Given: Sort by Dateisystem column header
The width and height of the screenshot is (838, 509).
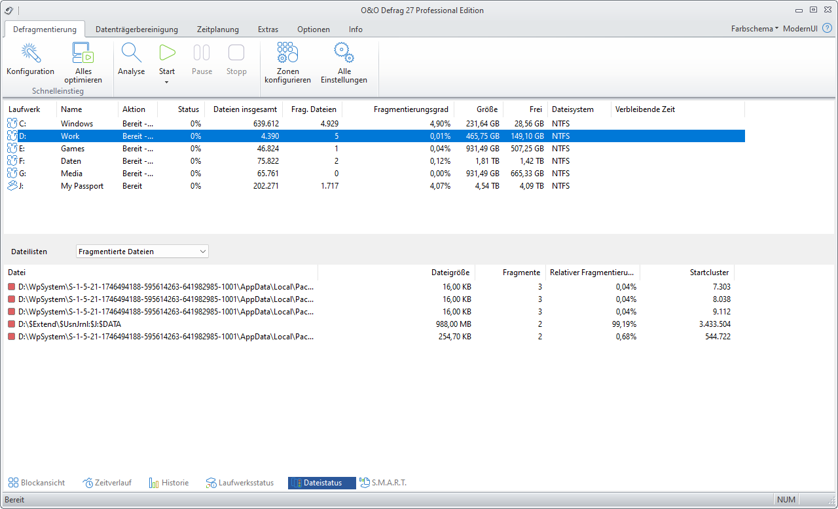Looking at the screenshot, I should pos(579,109).
